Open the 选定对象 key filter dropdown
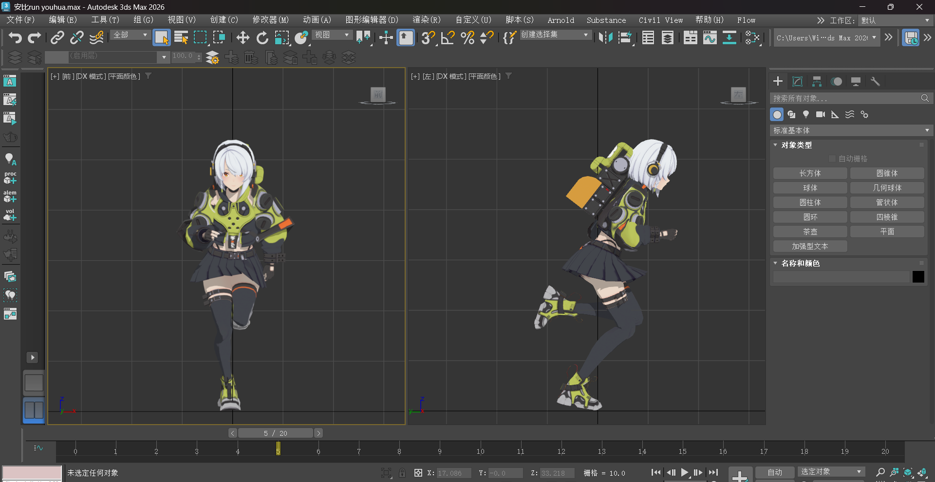 click(831, 472)
